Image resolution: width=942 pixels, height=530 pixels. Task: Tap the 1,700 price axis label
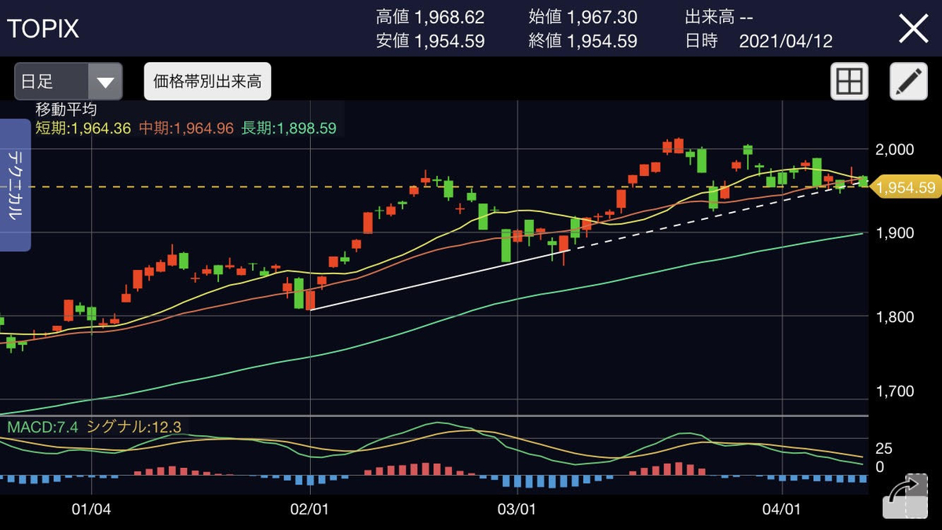click(896, 391)
